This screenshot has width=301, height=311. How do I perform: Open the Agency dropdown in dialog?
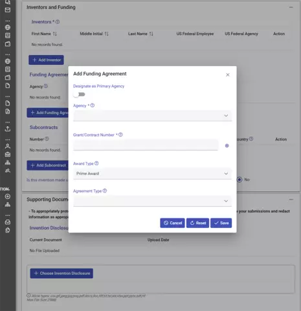point(152,116)
